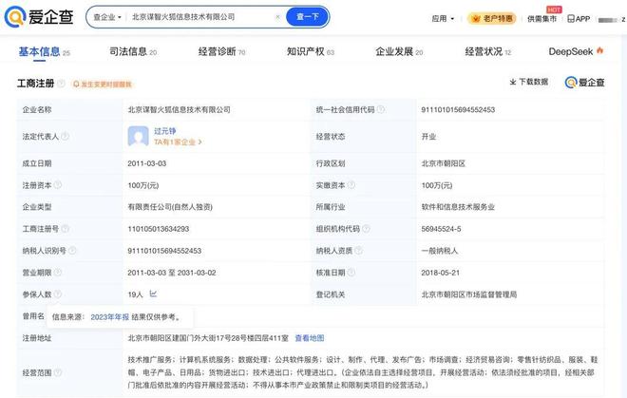
Task: Click help icon beside 实缴资本
Action: point(351,185)
